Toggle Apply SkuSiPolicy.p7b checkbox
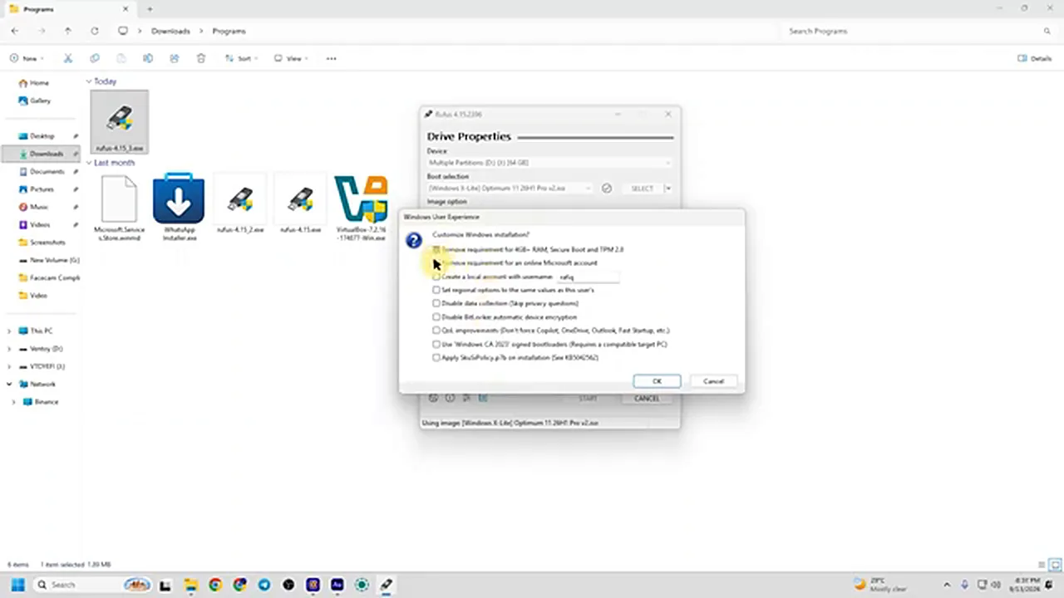1064x598 pixels. [436, 357]
